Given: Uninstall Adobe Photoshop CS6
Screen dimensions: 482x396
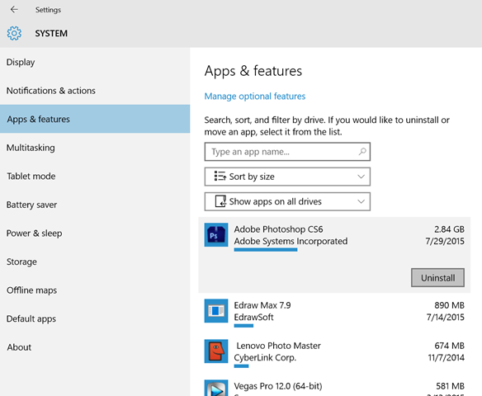Looking at the screenshot, I should click(437, 278).
